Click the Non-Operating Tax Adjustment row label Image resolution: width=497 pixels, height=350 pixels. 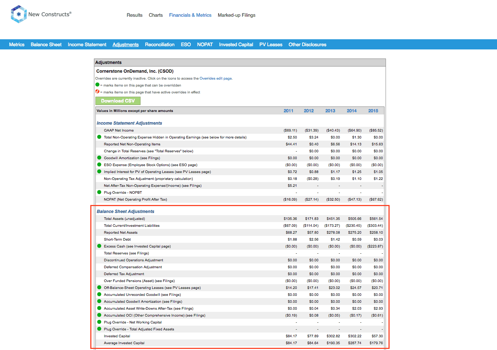pyautogui.click(x=149, y=179)
